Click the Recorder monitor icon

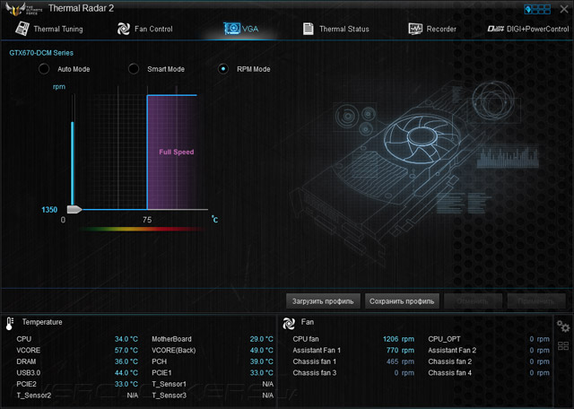415,29
